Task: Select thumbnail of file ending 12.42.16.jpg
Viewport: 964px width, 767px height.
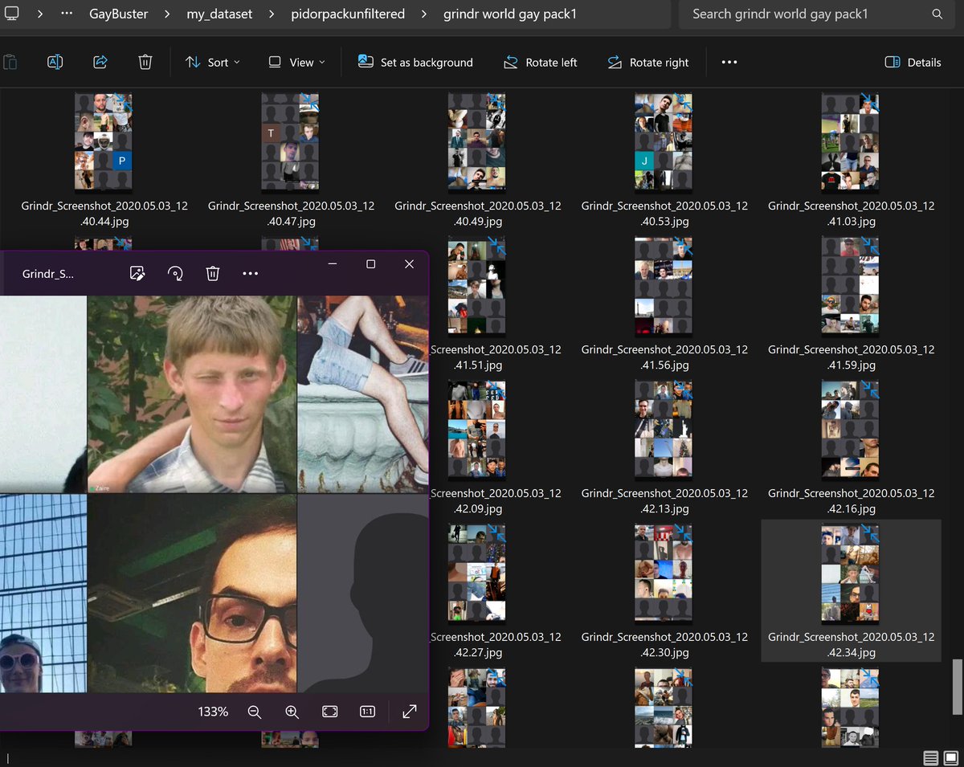Action: click(x=851, y=430)
